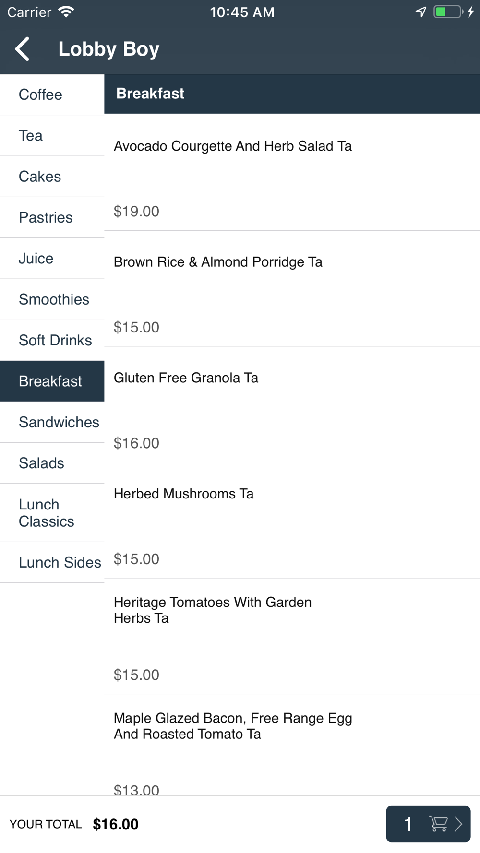Open the Lunch Sides category

(x=52, y=562)
